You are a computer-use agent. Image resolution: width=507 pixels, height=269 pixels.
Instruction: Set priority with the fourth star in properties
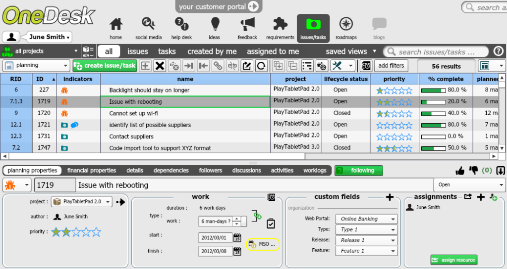pyautogui.click(x=86, y=232)
